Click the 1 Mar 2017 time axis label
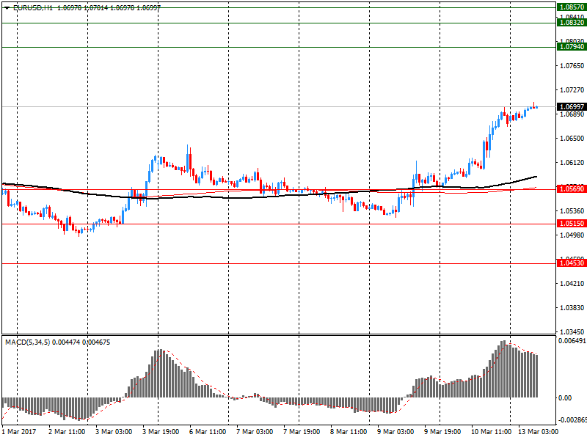587x440 pixels. click(x=19, y=432)
